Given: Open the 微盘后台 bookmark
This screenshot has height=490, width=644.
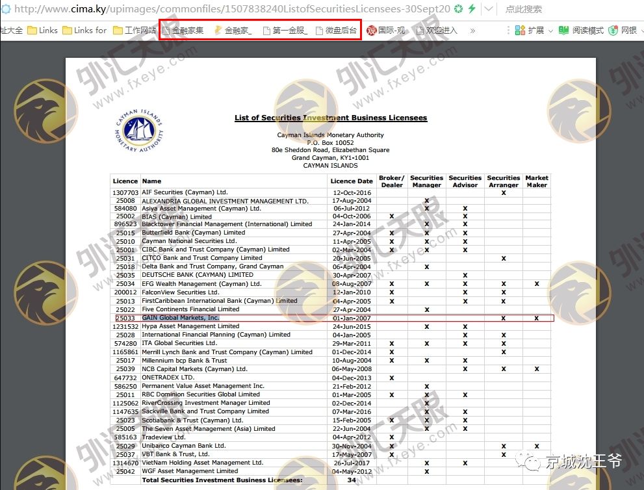Looking at the screenshot, I should coord(337,31).
